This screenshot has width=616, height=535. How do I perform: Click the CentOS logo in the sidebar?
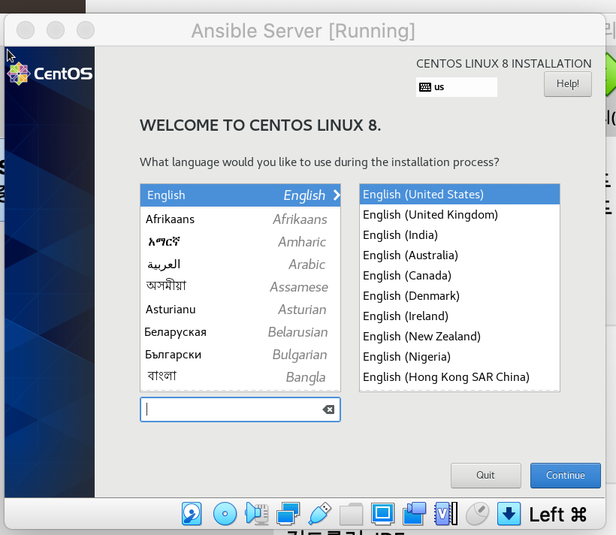click(x=50, y=74)
